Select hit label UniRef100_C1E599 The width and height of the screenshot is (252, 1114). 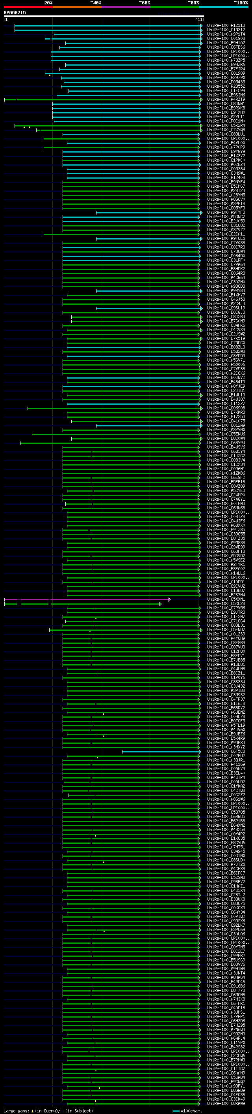pyautogui.click(x=226, y=91)
